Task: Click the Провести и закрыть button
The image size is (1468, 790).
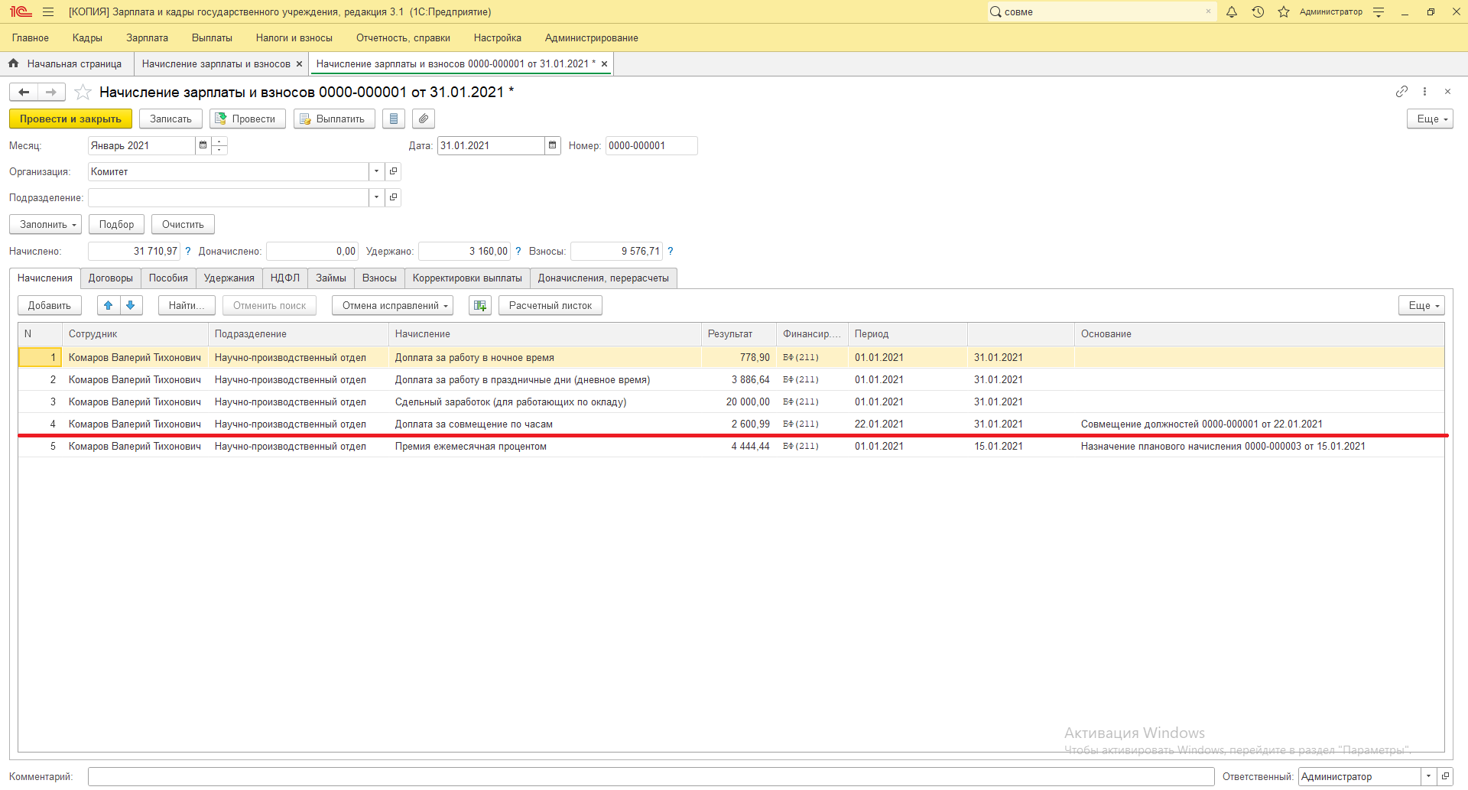Action: 70,119
